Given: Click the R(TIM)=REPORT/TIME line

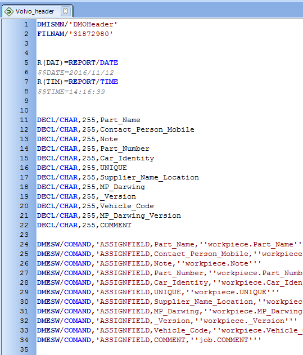Looking at the screenshot, I should coord(78,82).
